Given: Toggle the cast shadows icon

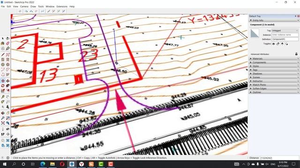Looking at the screenshot, I should 286,44.
